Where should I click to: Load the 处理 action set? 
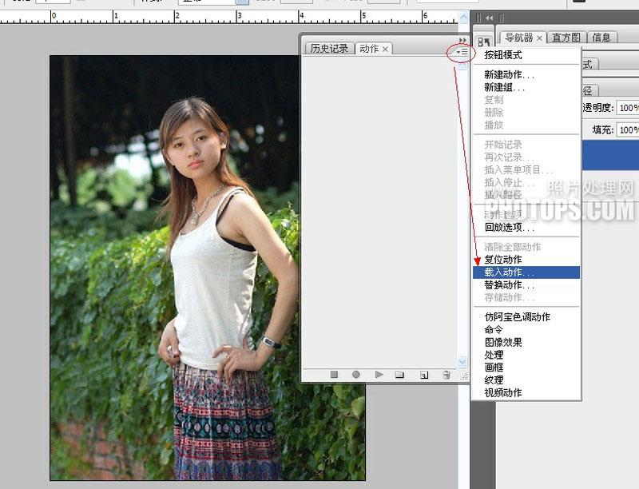(526, 355)
